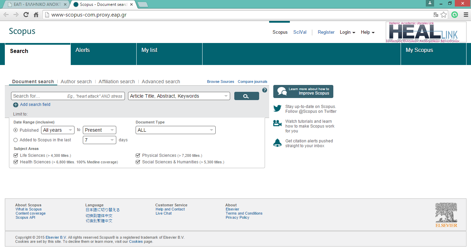
Task: Click the Register link
Action: [x=326, y=32]
